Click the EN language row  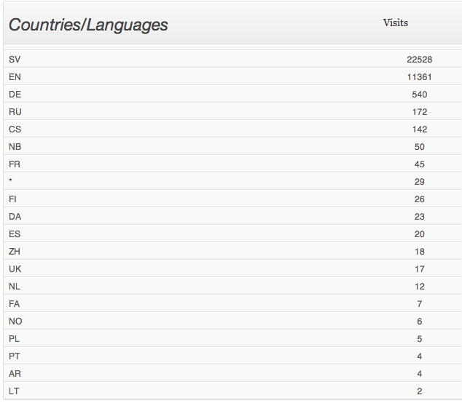pos(15,76)
